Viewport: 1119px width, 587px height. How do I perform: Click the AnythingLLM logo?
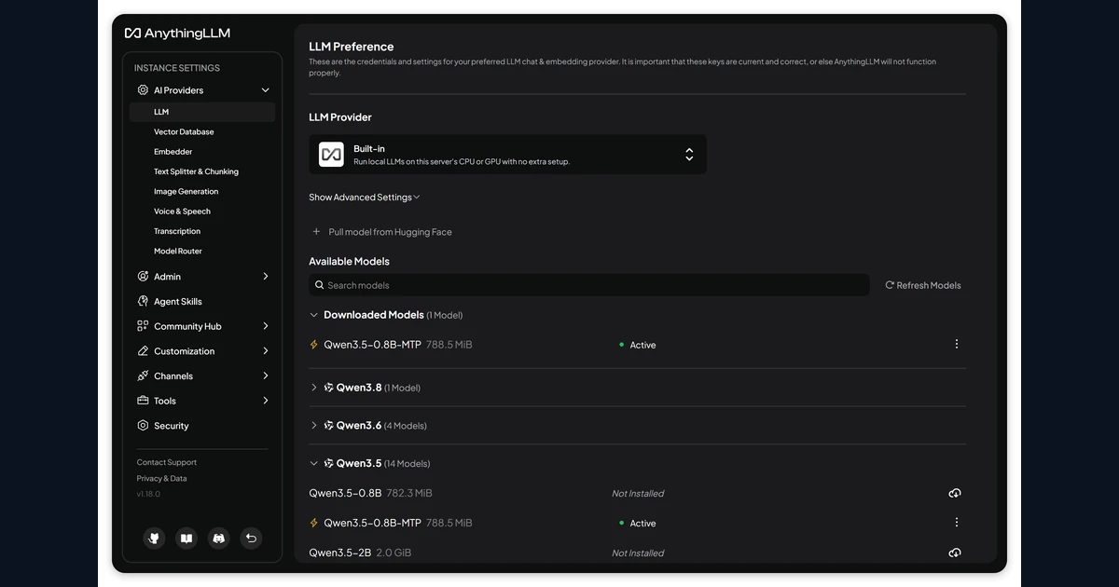pyautogui.click(x=177, y=33)
